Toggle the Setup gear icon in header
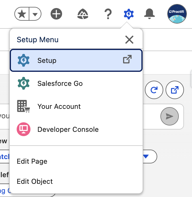Viewport: 192px width, 197px height. (x=129, y=14)
